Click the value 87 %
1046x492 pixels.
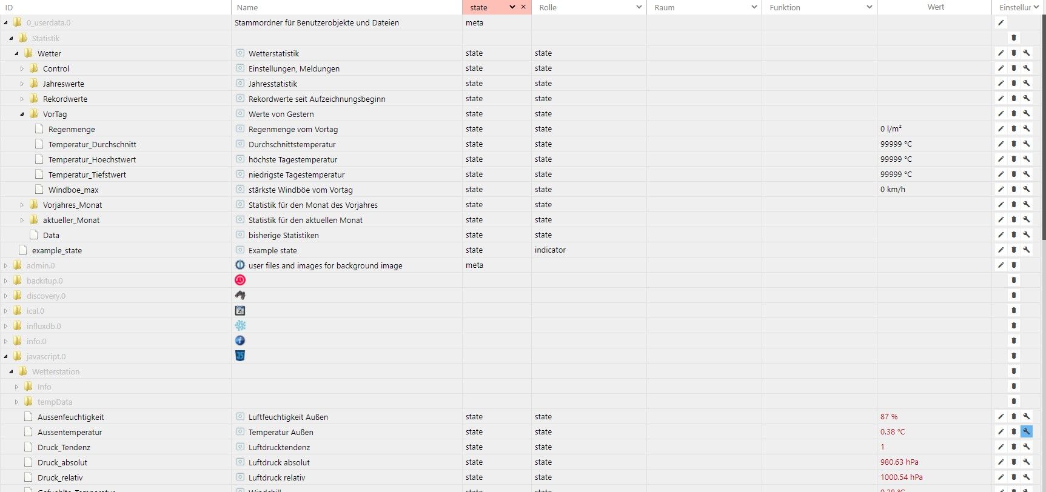coord(889,417)
